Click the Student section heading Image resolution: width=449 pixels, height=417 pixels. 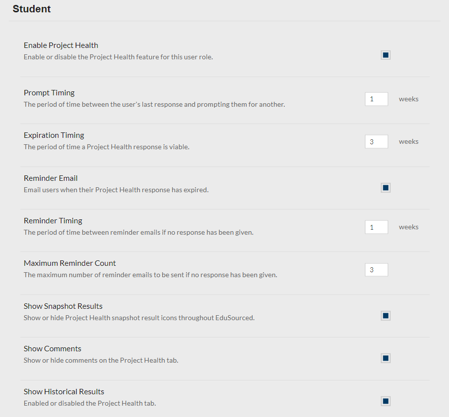[x=32, y=9]
